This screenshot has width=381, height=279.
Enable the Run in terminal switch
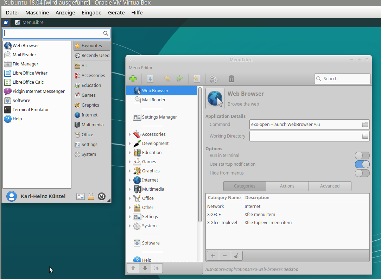tap(362, 156)
